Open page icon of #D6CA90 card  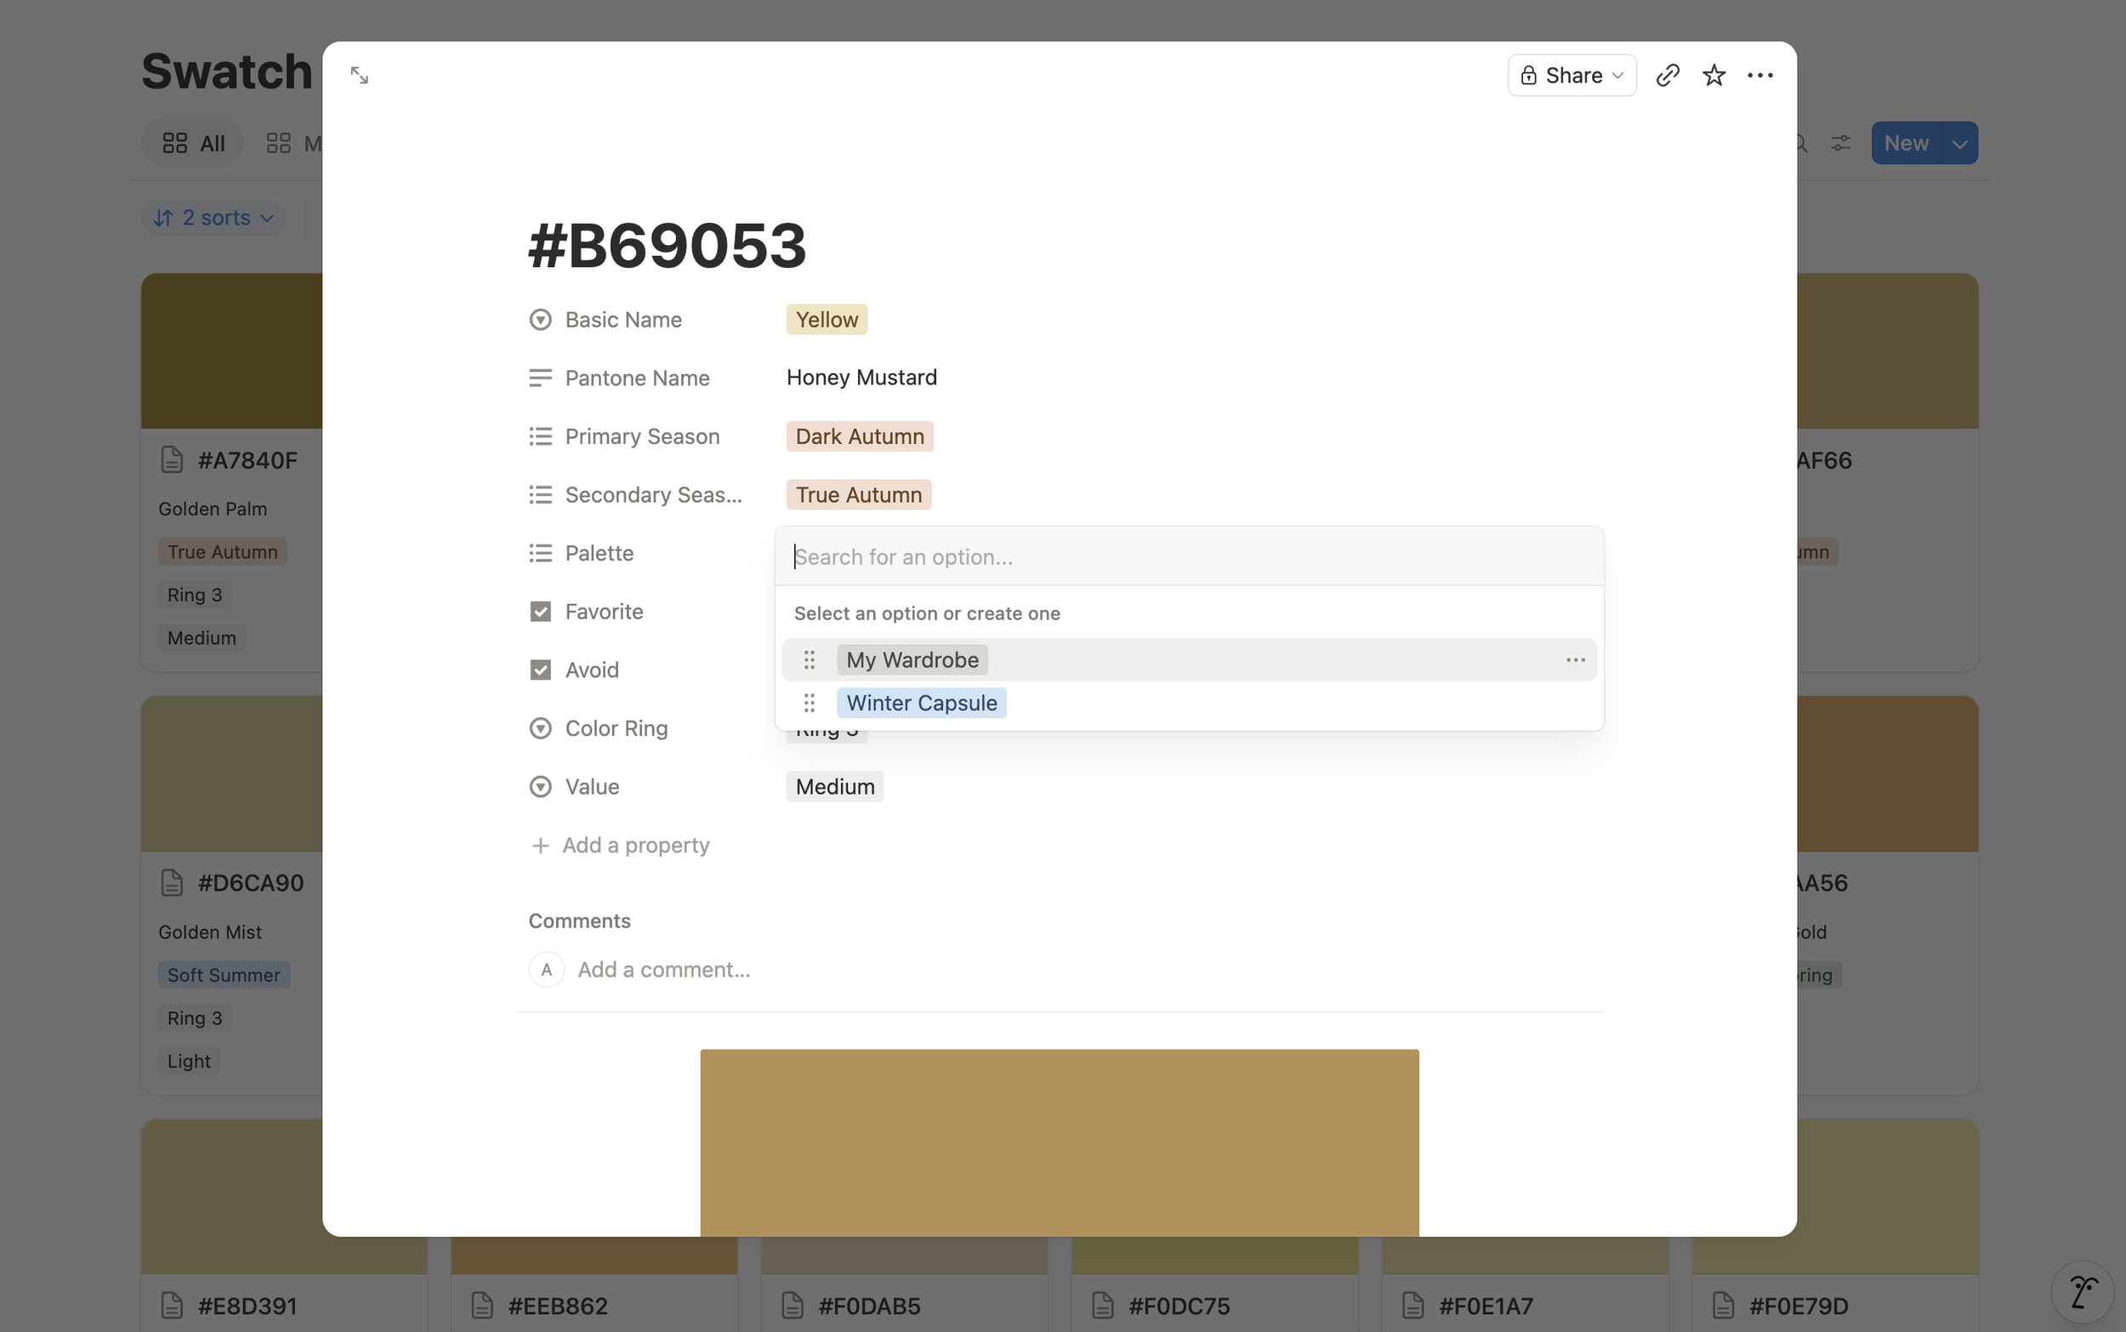[x=172, y=883]
